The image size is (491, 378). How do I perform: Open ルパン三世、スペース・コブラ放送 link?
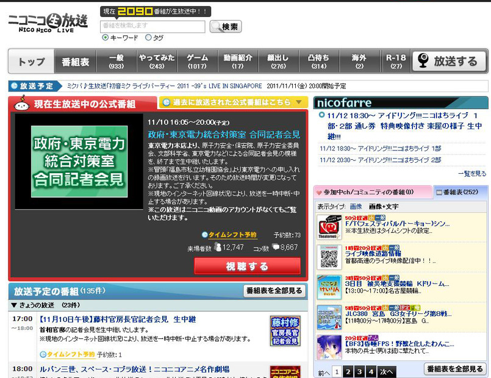coord(134,369)
